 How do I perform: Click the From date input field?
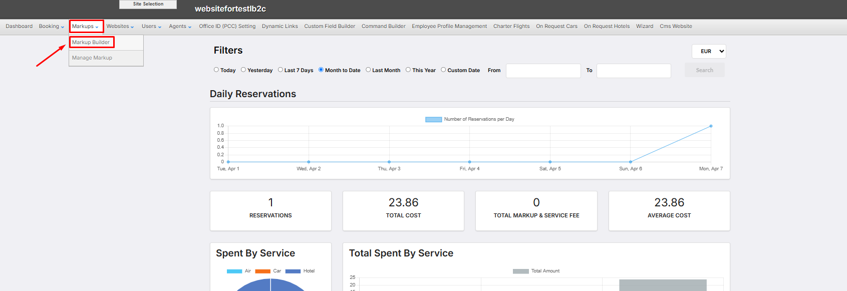pos(543,71)
